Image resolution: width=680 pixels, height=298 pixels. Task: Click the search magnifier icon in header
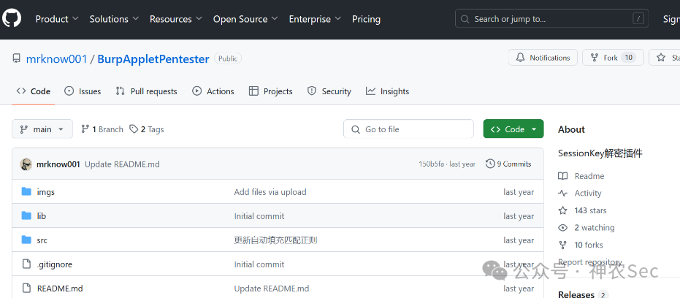(x=465, y=19)
